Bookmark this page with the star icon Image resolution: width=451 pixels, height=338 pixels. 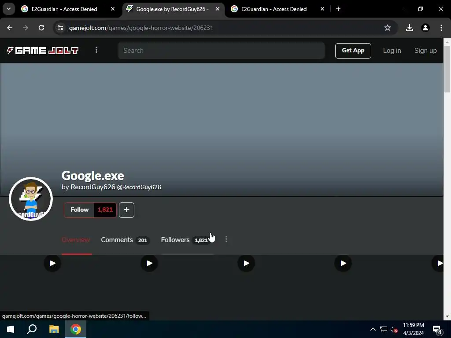[388, 28]
